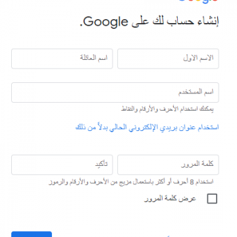
Task: Click the اسم العائلة placeholder text
Action: [93, 58]
